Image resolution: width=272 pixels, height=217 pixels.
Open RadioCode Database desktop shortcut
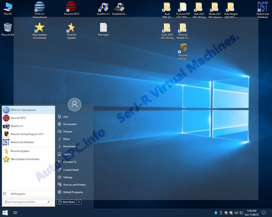click(x=263, y=10)
